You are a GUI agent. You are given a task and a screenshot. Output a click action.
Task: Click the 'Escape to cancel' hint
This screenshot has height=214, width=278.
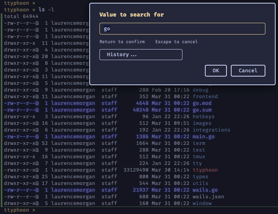177,42
